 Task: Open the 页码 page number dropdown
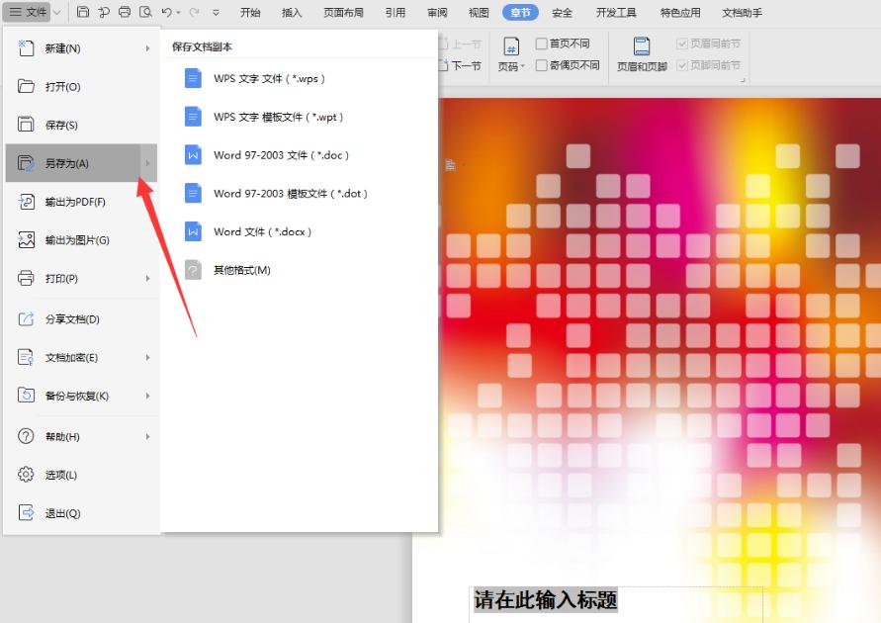click(x=510, y=65)
